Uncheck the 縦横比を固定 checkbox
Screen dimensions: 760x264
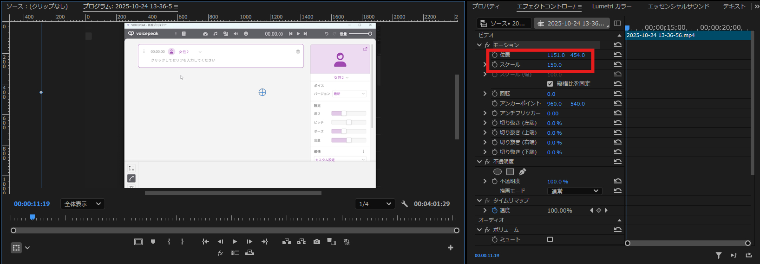[x=550, y=84]
